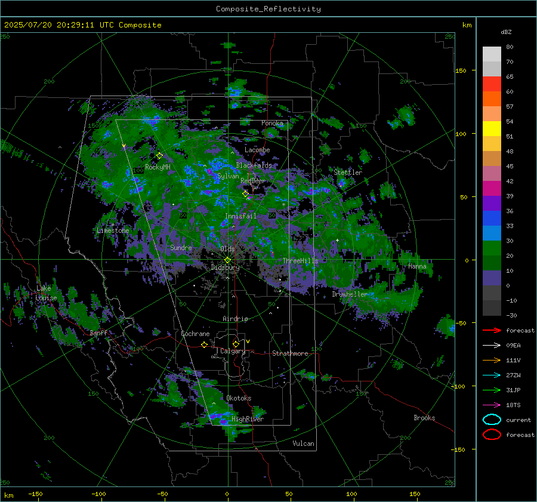Click the Limestone label

pos(113,230)
